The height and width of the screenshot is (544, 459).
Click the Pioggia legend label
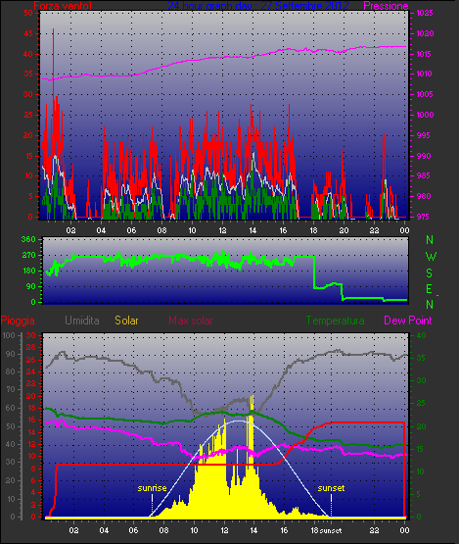point(18,321)
